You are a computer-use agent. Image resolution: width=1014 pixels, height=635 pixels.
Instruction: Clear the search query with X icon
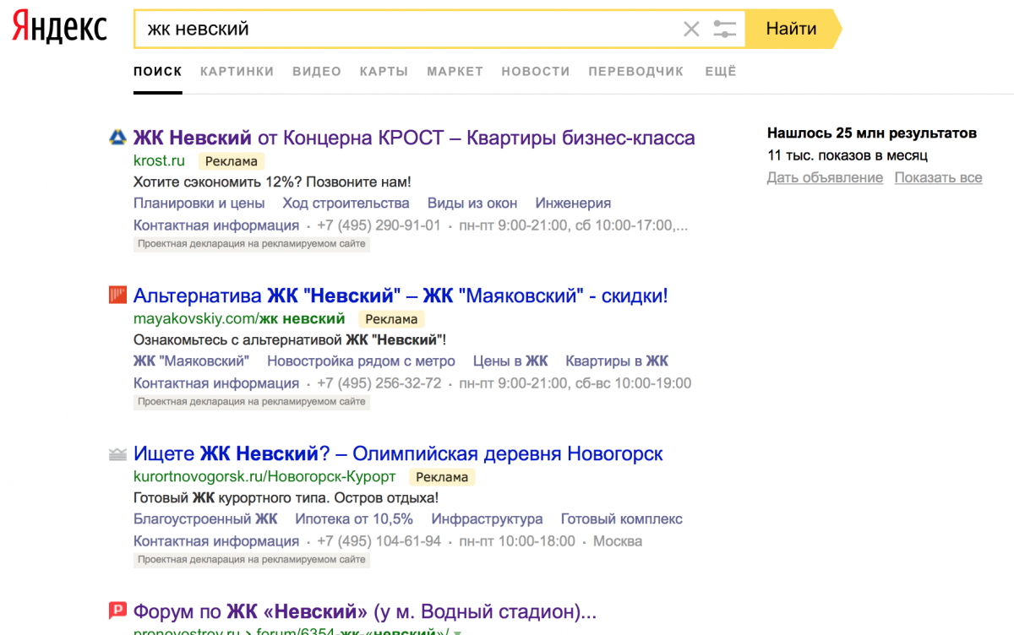click(x=691, y=30)
